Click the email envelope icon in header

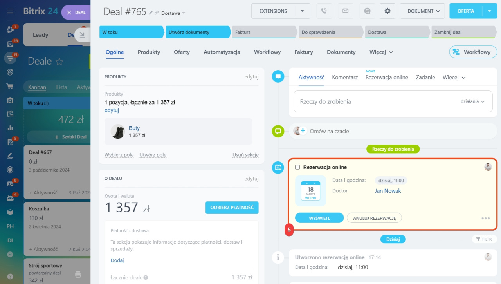[345, 11]
